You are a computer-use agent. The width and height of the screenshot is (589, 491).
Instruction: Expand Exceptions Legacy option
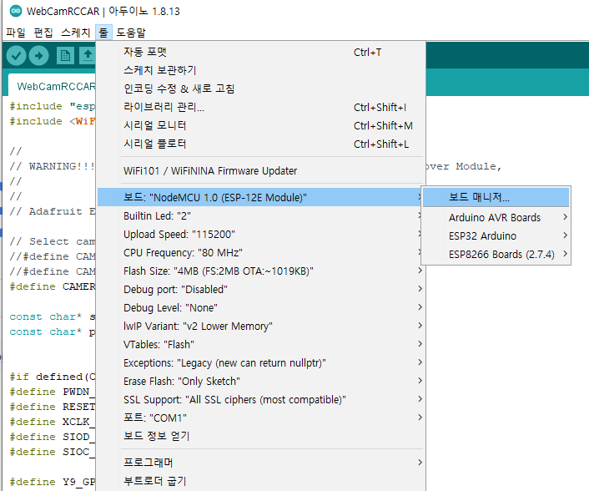261,362
